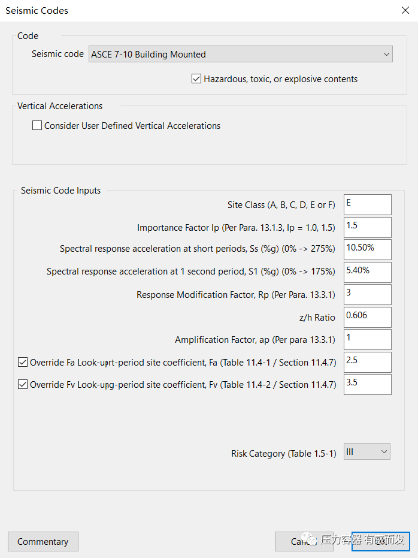Click the Fa site coefficient field
The width and height of the screenshot is (418, 558).
pos(367,362)
